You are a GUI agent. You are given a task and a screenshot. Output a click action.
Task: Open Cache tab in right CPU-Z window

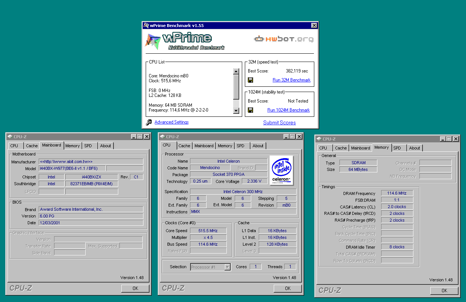pyautogui.click(x=341, y=148)
